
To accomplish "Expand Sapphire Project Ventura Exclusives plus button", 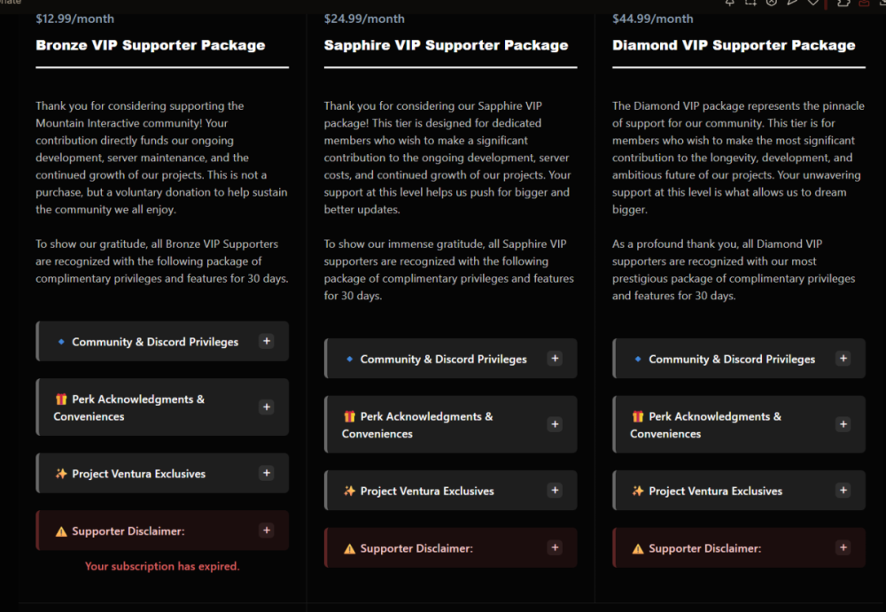I will (x=555, y=490).
